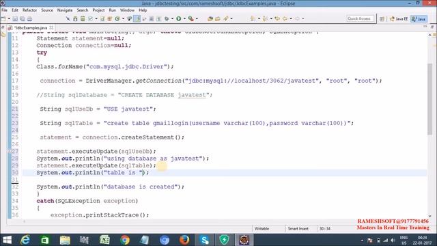Expand the New wizard dropdown arrow
Image resolution: width=437 pixels, height=246 pixels.
click(x=9, y=18)
